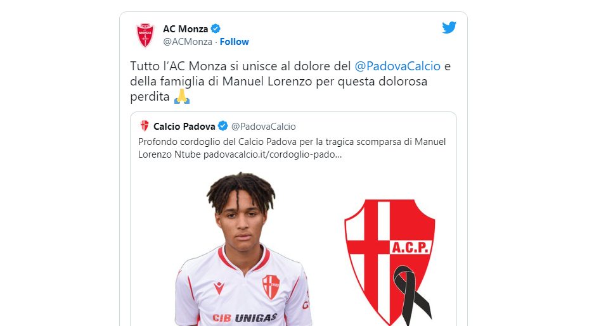Open the quoted tweet's condolence text
613x326 pixels.
[292, 148]
